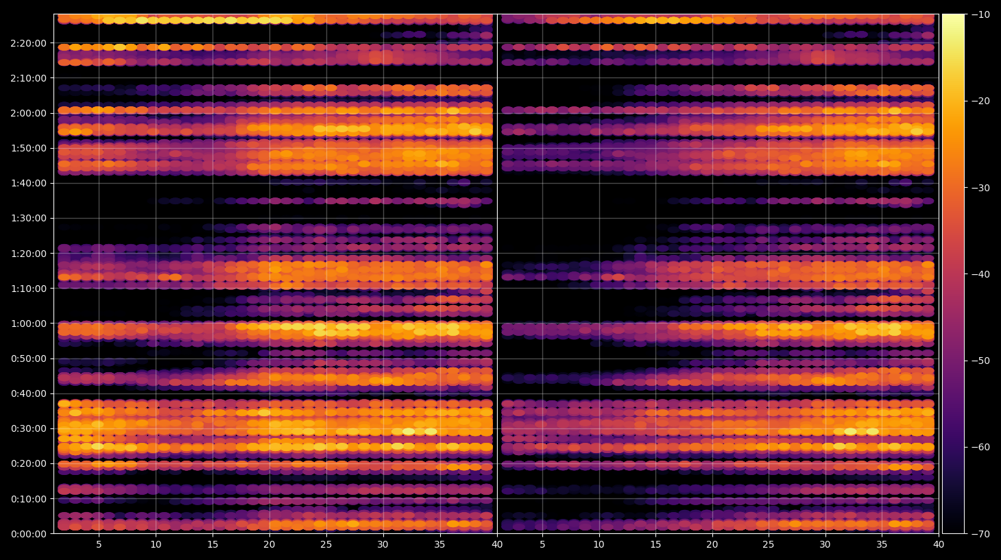Click the 1:00:00 time axis label

coord(29,324)
